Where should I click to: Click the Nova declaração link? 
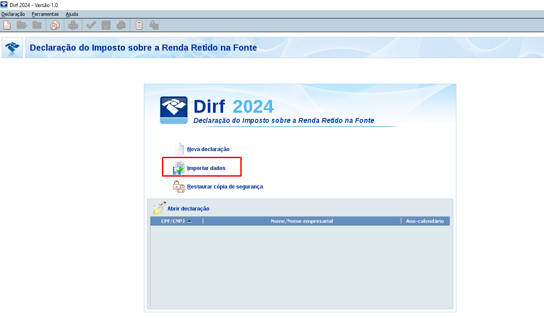coord(208,149)
